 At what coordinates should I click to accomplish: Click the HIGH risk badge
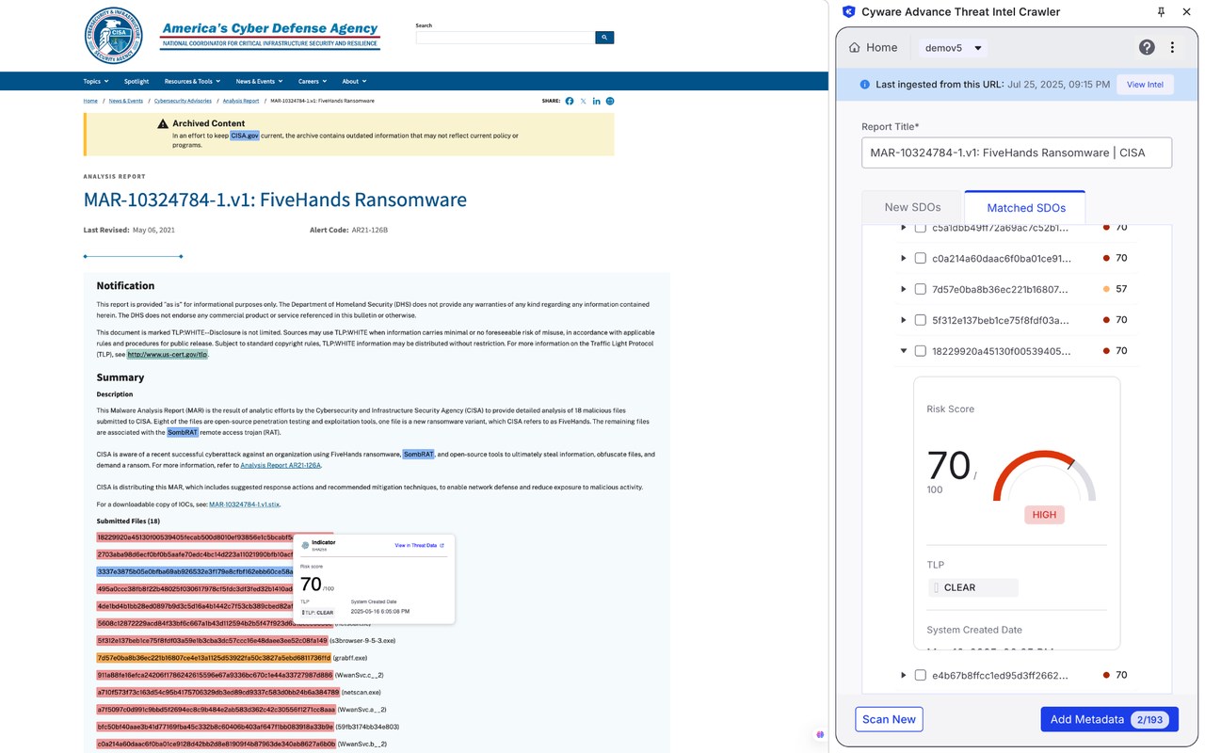(x=1044, y=515)
